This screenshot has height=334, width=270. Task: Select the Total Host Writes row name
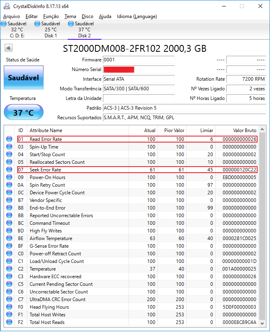[47, 315]
